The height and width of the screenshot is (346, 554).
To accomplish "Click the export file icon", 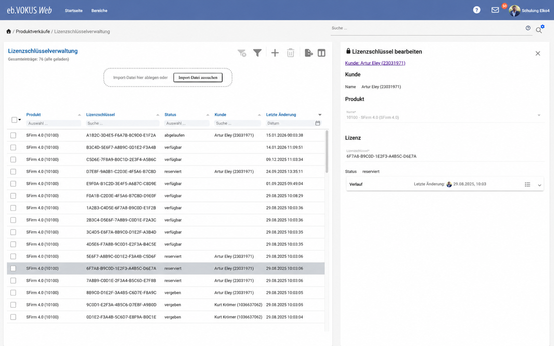I will (x=308, y=53).
